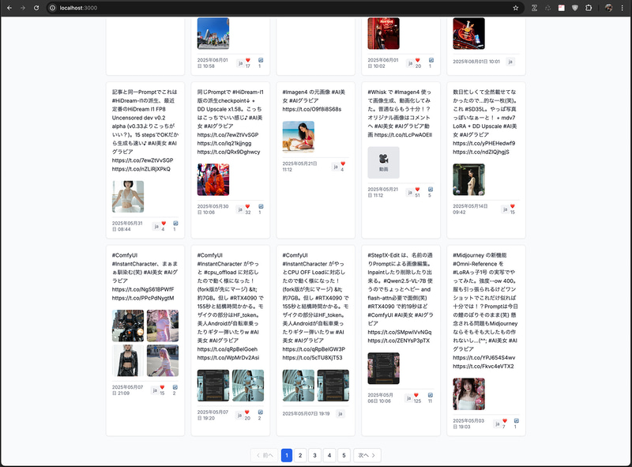Open the beach woman with cat thumbnail

point(299,137)
